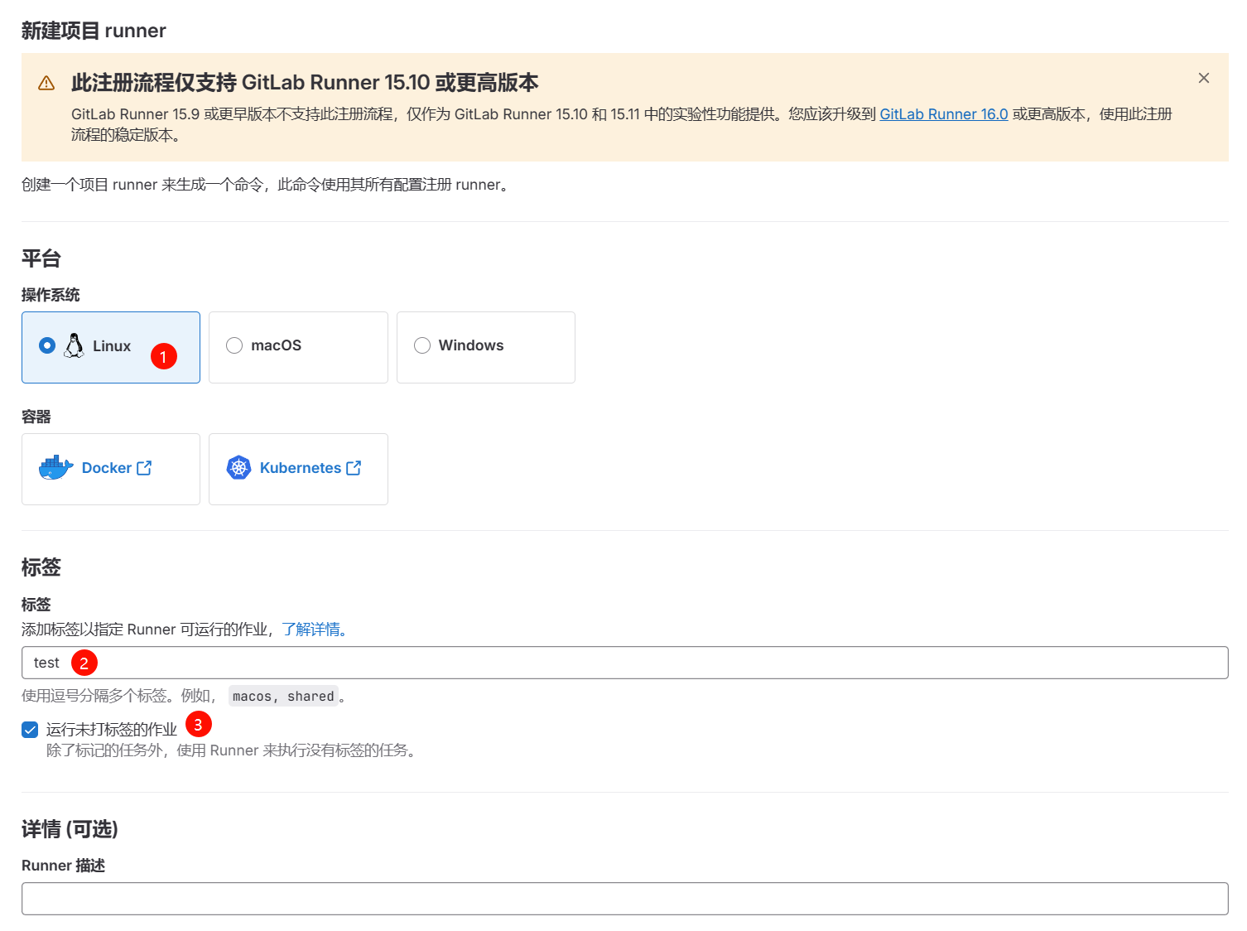The height and width of the screenshot is (931, 1247).
Task: Open the 了解详情 link about tags
Action: [313, 630]
